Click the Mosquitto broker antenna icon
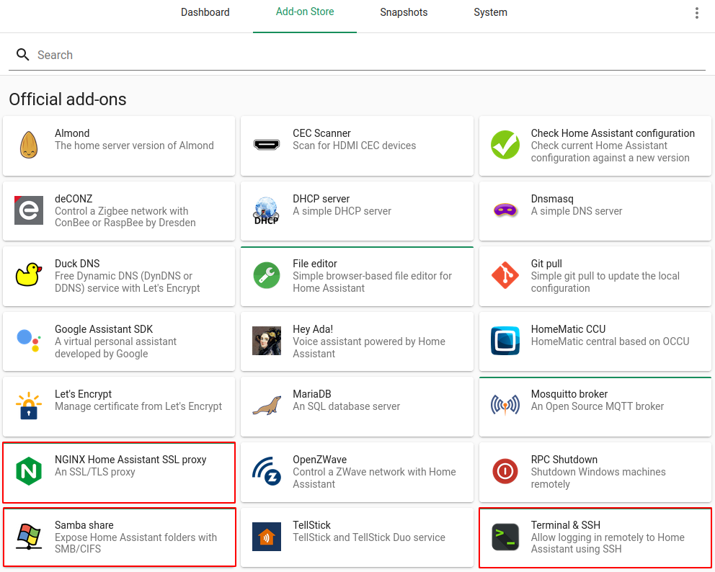 [505, 405]
